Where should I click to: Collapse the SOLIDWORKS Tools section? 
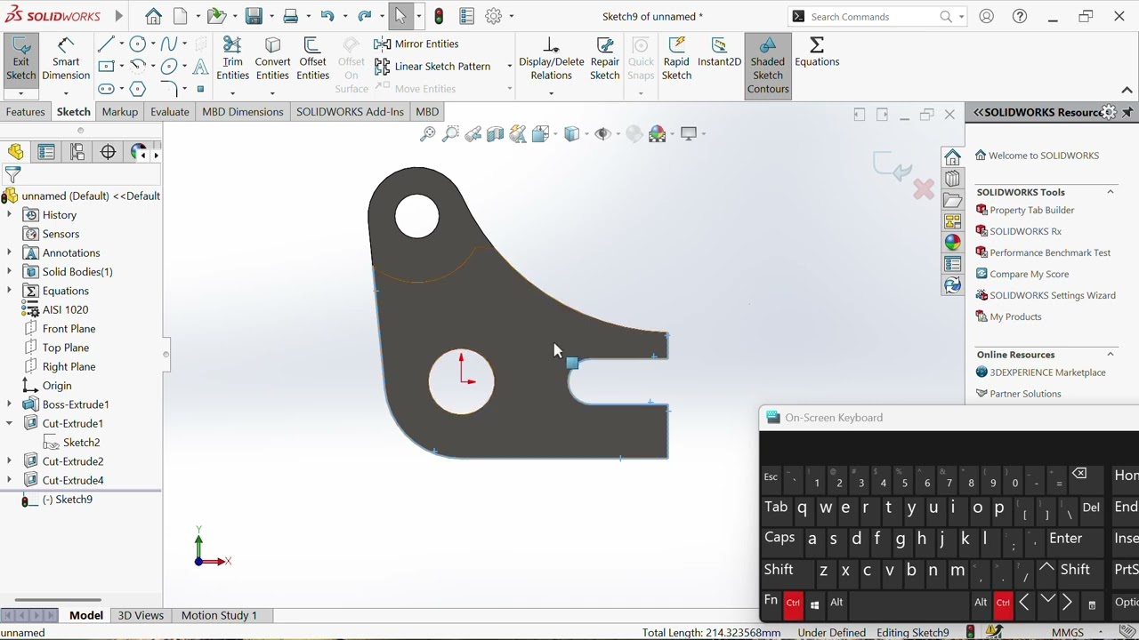click(x=1111, y=192)
